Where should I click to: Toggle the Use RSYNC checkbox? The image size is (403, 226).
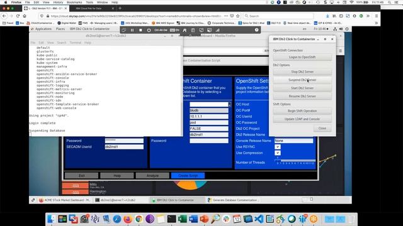(x=277, y=147)
